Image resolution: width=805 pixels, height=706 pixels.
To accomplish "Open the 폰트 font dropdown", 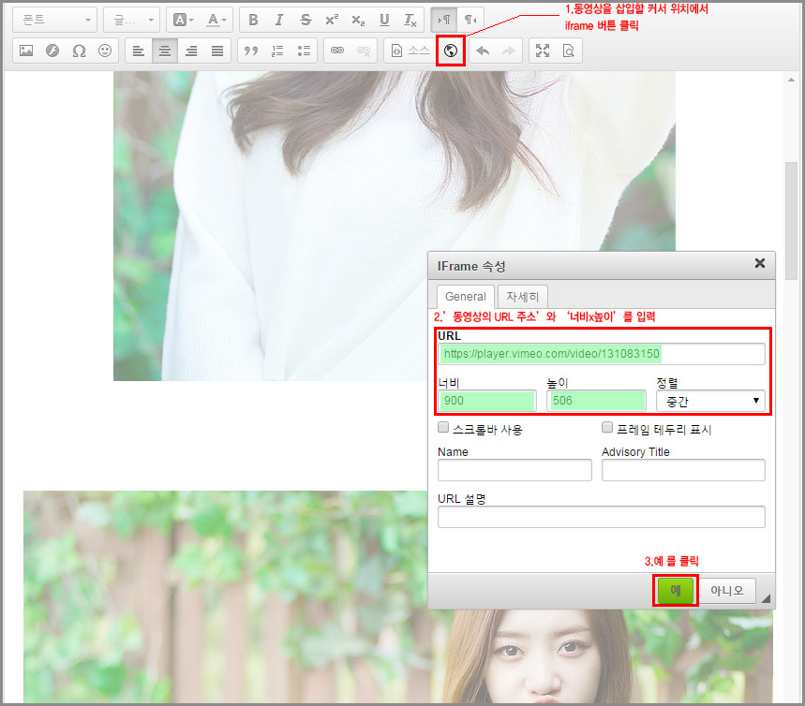I will point(54,20).
